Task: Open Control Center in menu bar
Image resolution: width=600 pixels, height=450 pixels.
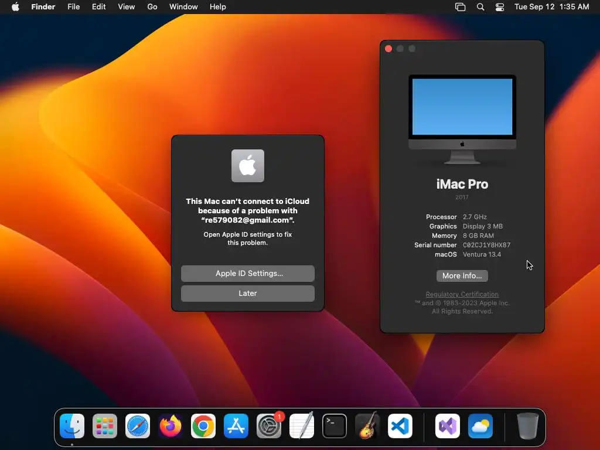Action: [500, 7]
